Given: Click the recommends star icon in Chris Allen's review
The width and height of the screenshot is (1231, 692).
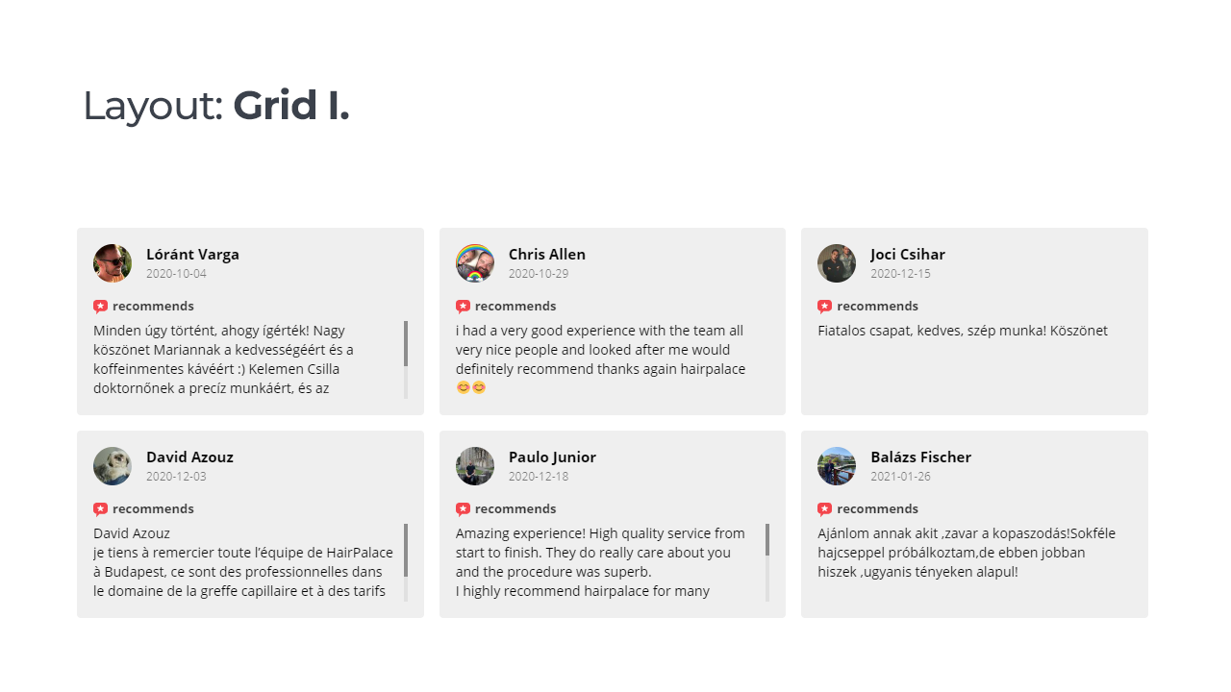Looking at the screenshot, I should tap(464, 307).
